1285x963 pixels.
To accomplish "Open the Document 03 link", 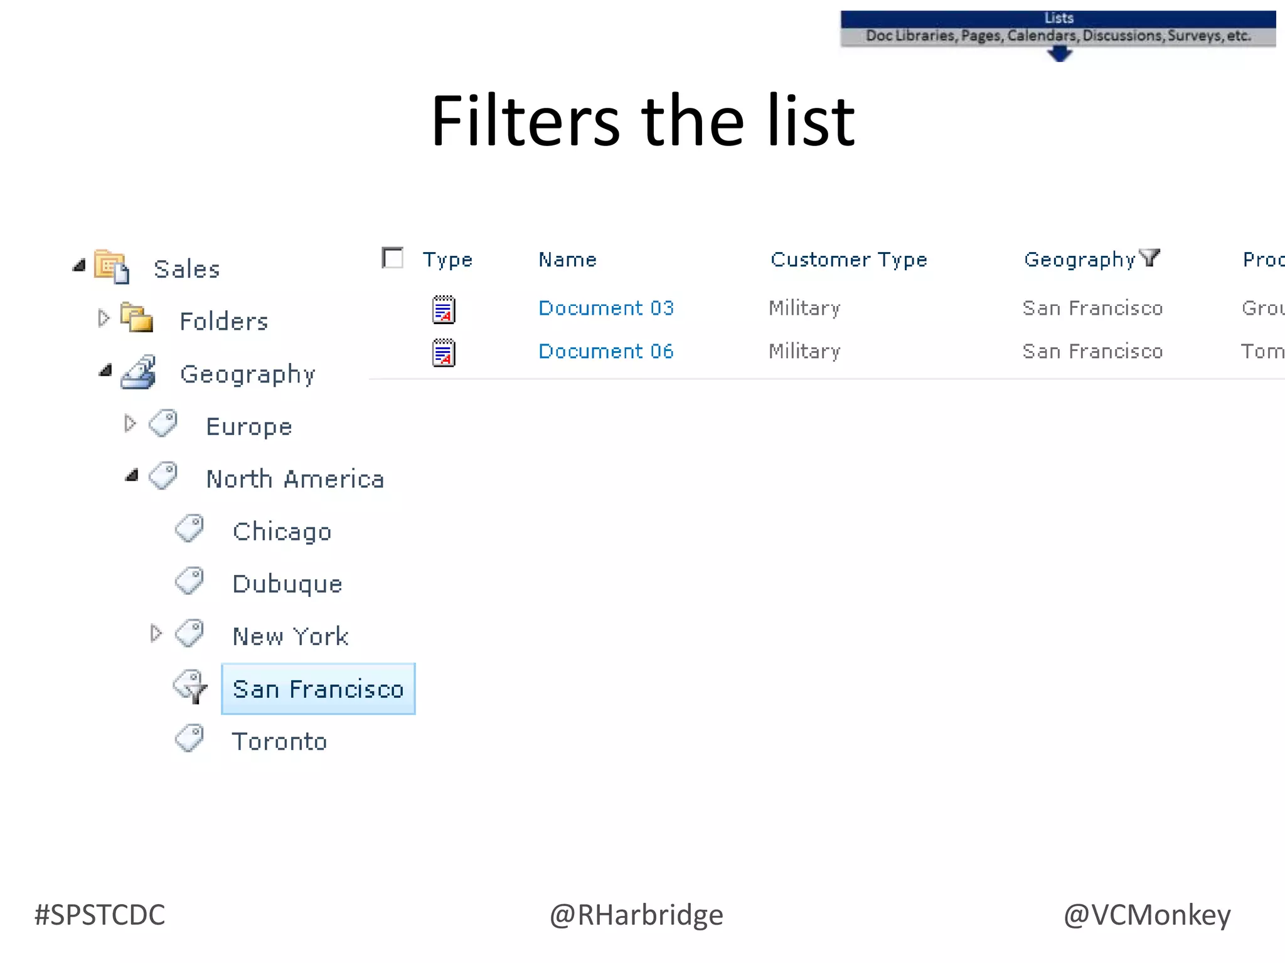I will (605, 308).
